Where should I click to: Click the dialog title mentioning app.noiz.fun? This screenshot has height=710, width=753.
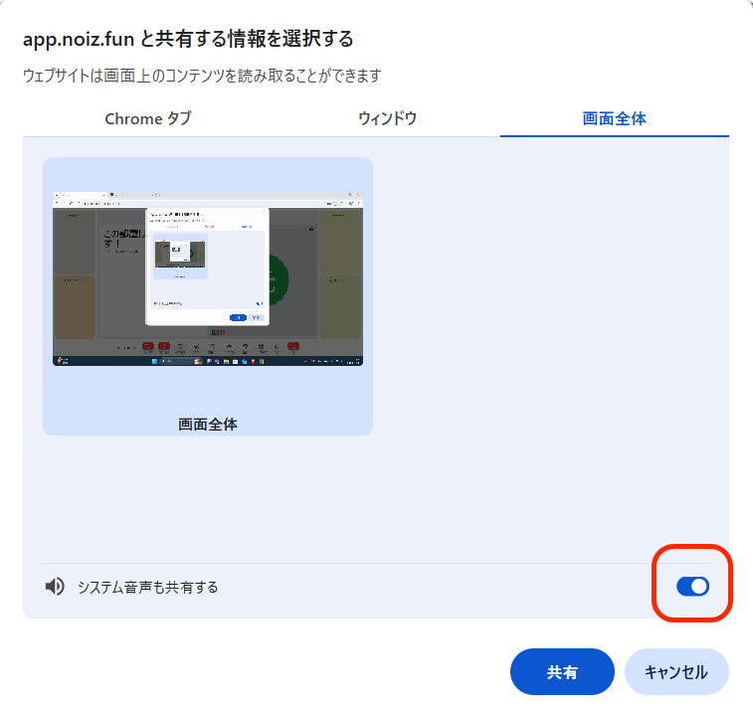(x=188, y=40)
